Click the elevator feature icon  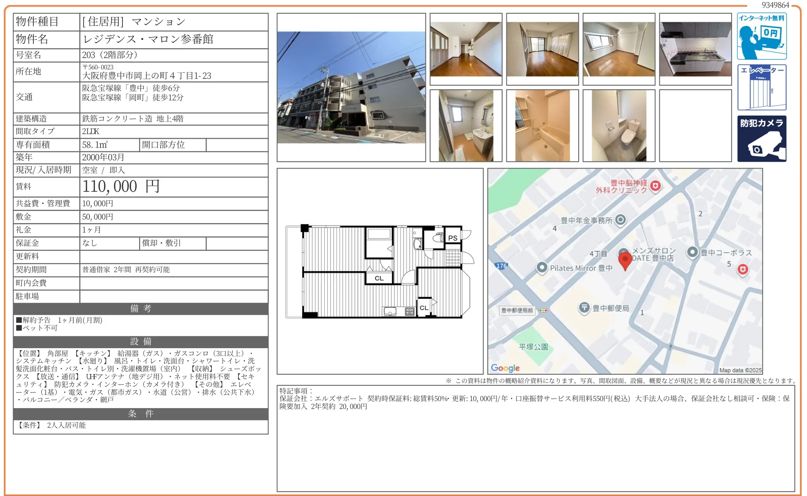pyautogui.click(x=761, y=87)
